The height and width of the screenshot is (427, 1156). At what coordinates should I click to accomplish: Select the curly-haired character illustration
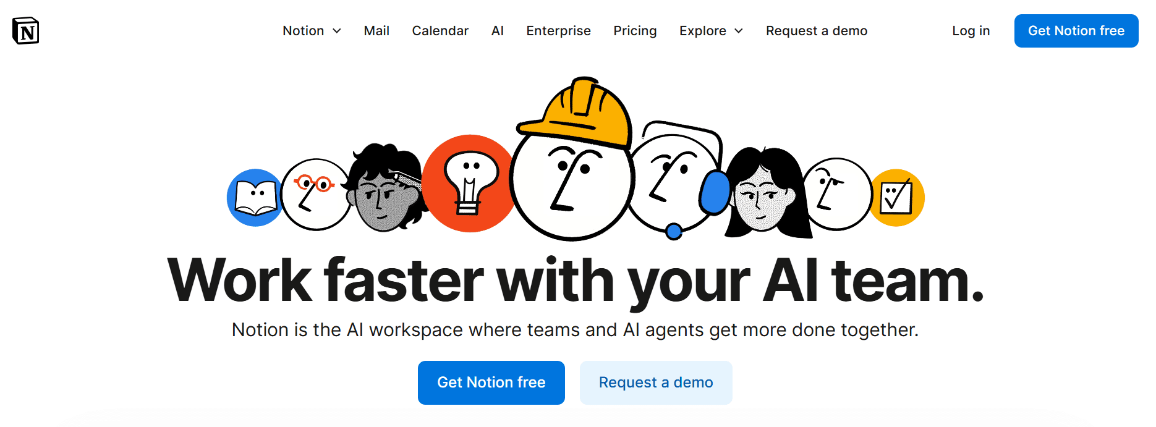[385, 188]
